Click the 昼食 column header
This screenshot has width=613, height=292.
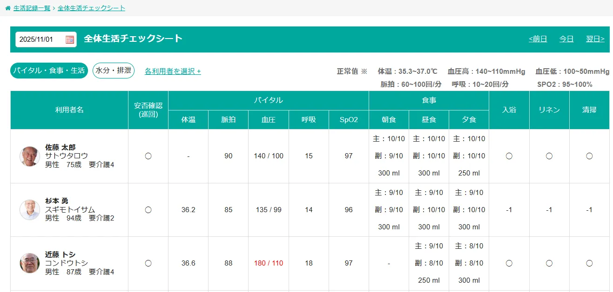coord(429,120)
